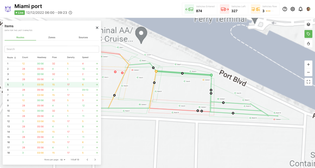Open the help question mark icon
This screenshot has width=315, height=168.
pyautogui.click(x=285, y=9)
